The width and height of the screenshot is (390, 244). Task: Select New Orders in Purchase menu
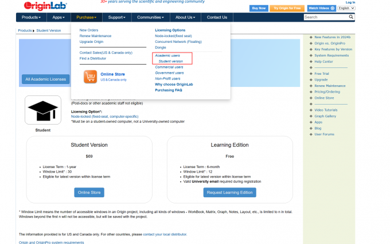click(89, 30)
